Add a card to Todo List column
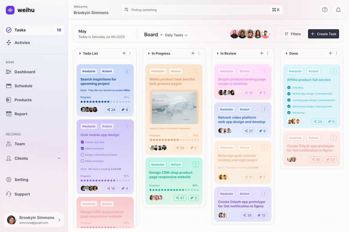Image resolution: width=349 pixels, height=232 pixels. click(124, 53)
